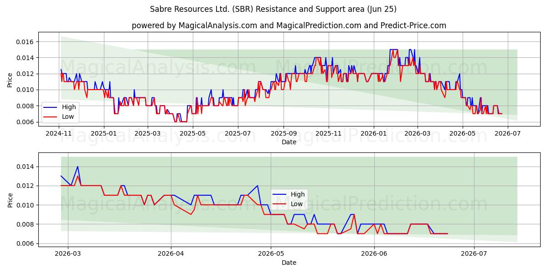The height and width of the screenshot is (273, 547).
Task: Click the '2026-07' tick label on the bottom chart
Action: [474, 253]
